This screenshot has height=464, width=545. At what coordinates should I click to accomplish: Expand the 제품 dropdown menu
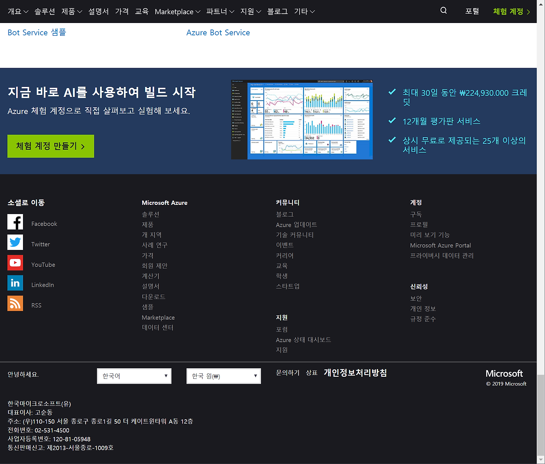pos(72,11)
